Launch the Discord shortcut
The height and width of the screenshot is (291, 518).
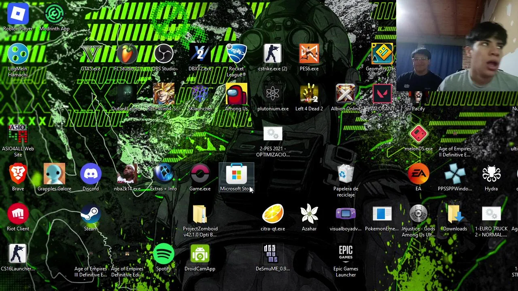tap(91, 174)
